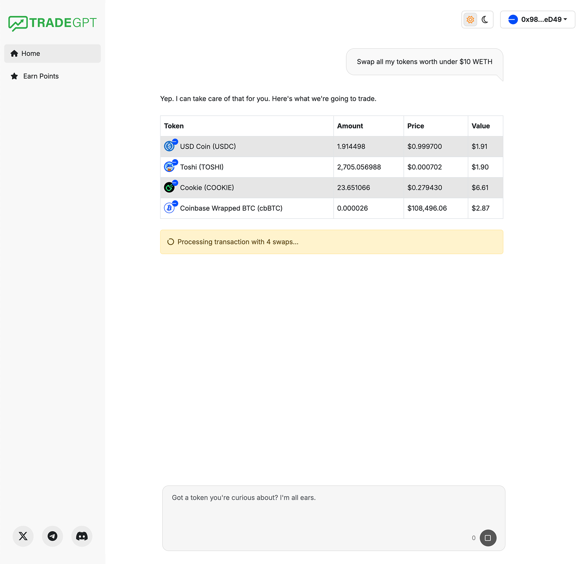Click the cbBTC token icon

pyautogui.click(x=169, y=208)
